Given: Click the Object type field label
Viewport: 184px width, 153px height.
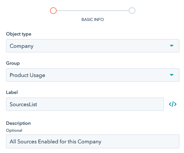Looking at the screenshot, I should coord(19,34).
